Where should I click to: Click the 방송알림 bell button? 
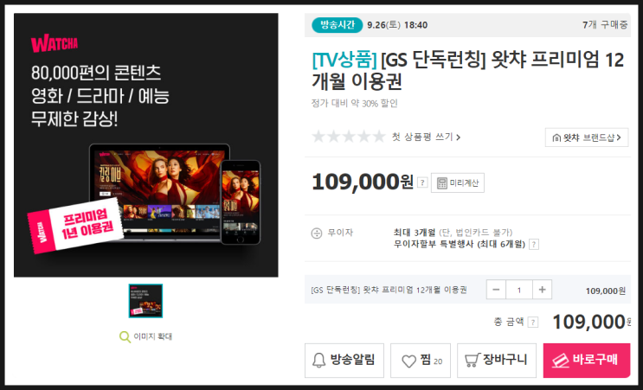(x=344, y=360)
